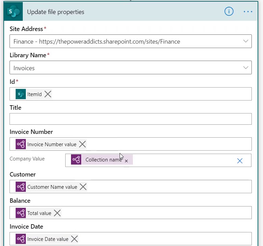The height and width of the screenshot is (246, 263).
Task: Click the AI Builder icon on Customer Name token
Action: point(21,187)
